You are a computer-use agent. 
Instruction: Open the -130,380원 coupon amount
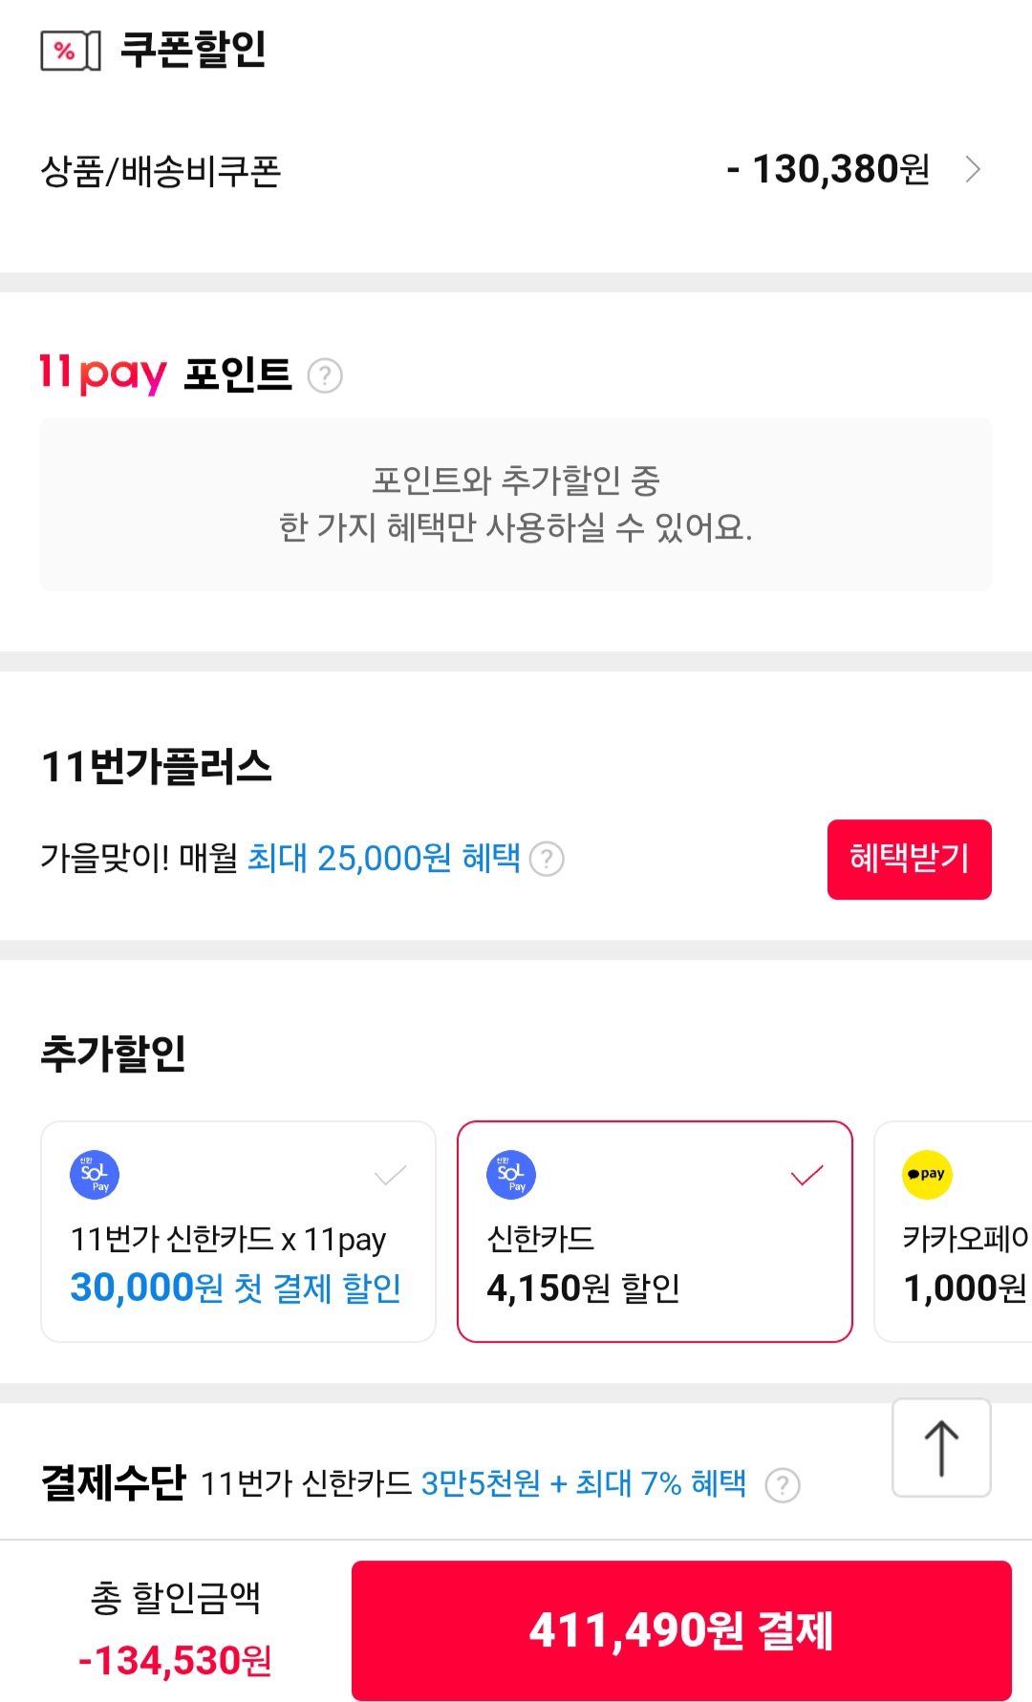828,170
